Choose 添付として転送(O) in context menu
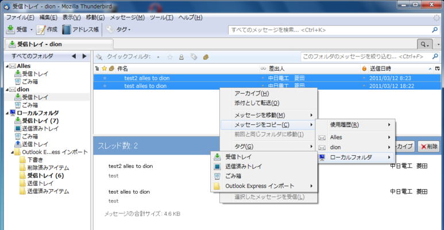 [268, 103]
